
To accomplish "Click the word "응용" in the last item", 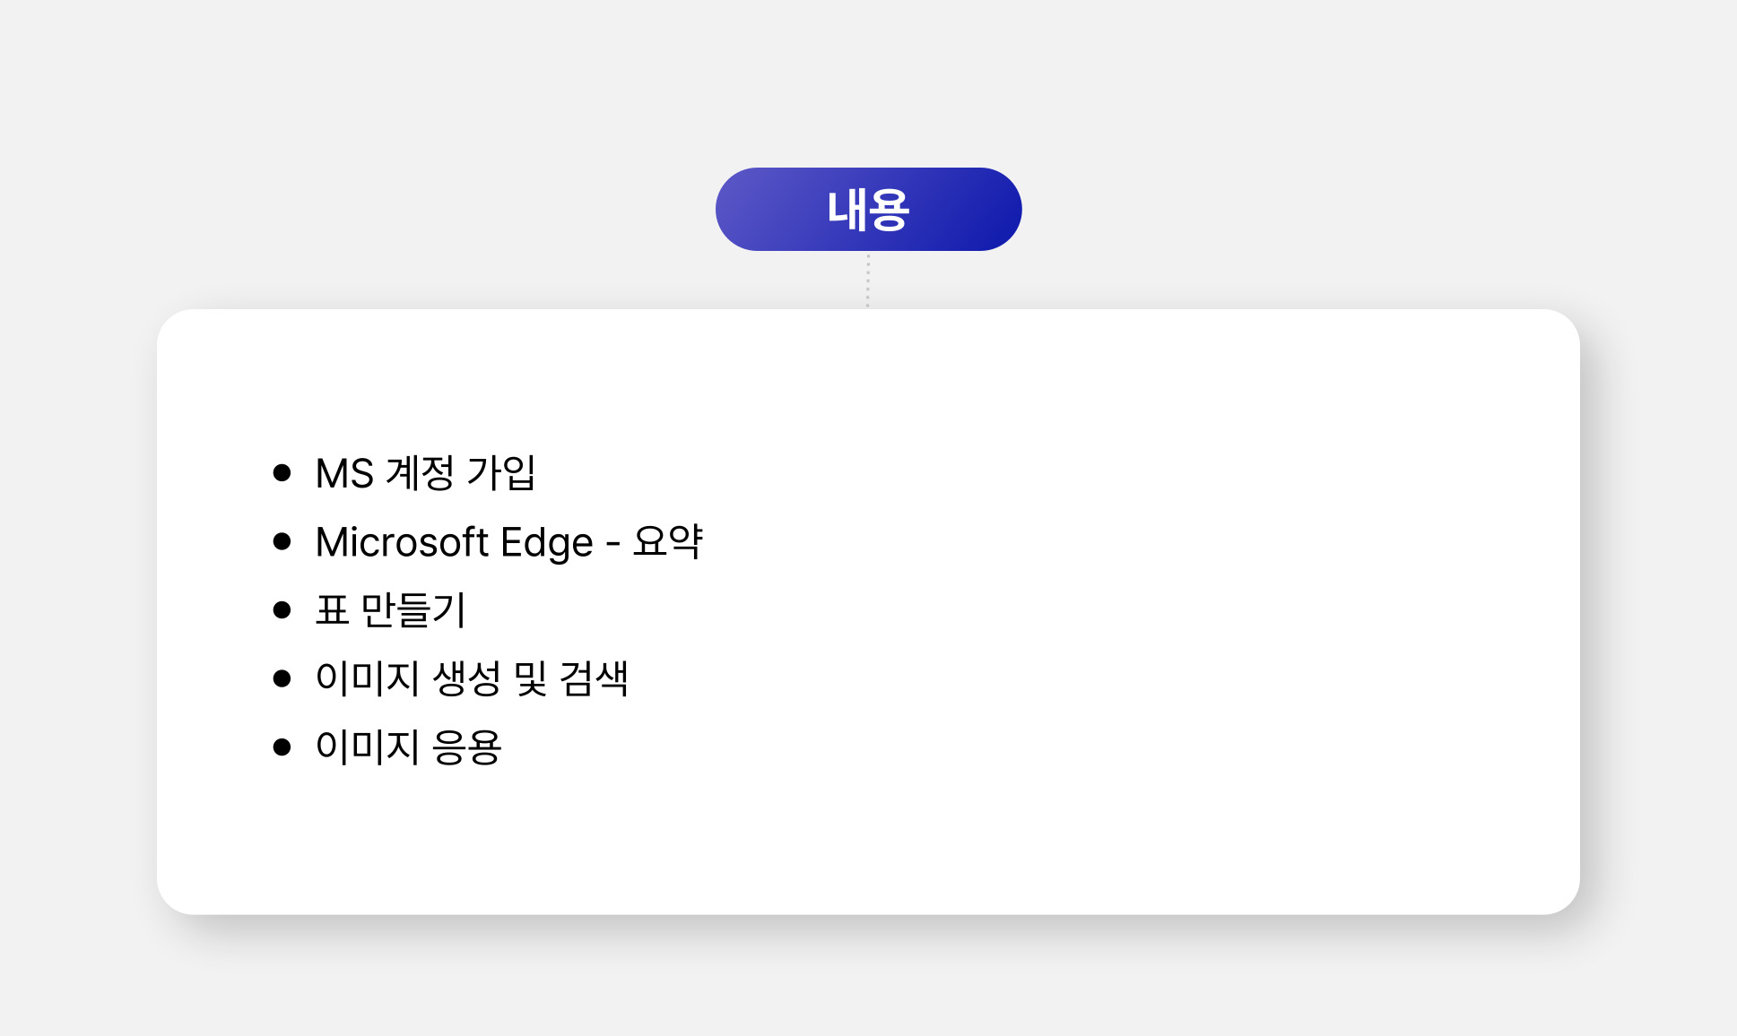I will [x=466, y=747].
